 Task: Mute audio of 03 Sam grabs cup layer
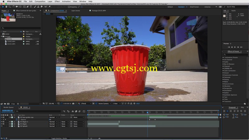(3, 117)
